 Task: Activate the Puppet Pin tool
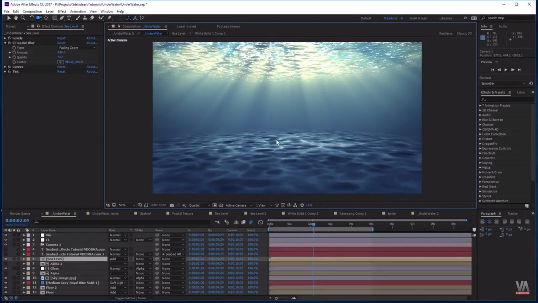pyautogui.click(x=110, y=18)
